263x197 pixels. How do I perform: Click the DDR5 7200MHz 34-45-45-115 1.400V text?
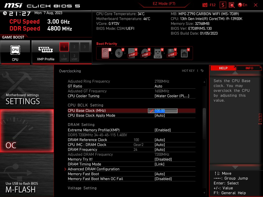coord(97,135)
